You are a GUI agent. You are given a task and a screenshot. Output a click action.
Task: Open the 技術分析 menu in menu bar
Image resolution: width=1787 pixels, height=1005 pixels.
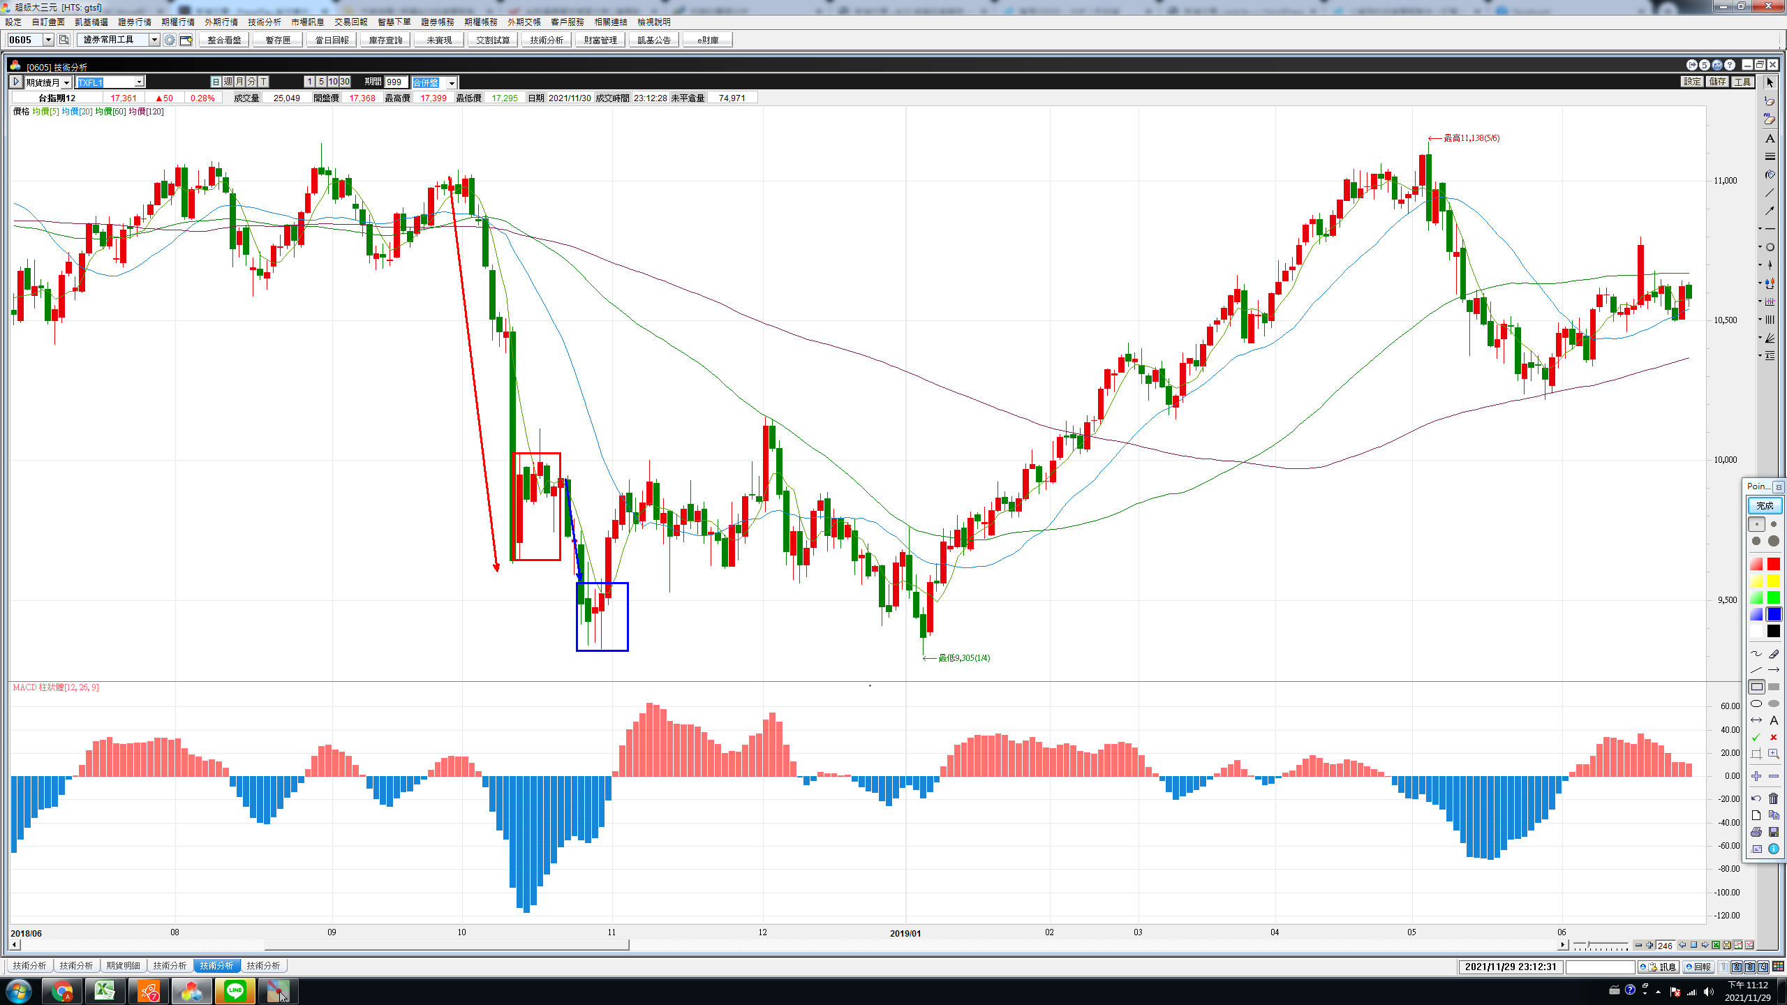coord(264,22)
